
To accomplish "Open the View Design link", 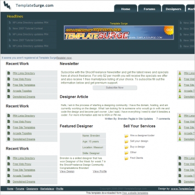I will 67,171.
